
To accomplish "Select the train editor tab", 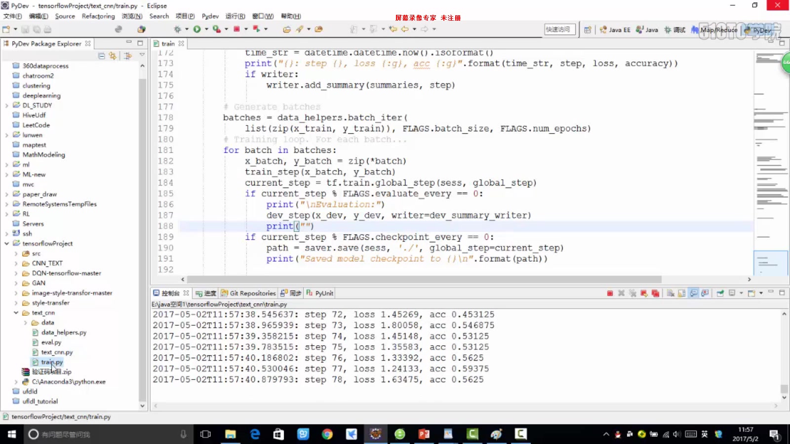I will (168, 43).
